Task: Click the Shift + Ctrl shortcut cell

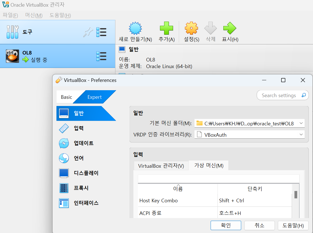Action: tap(231, 200)
